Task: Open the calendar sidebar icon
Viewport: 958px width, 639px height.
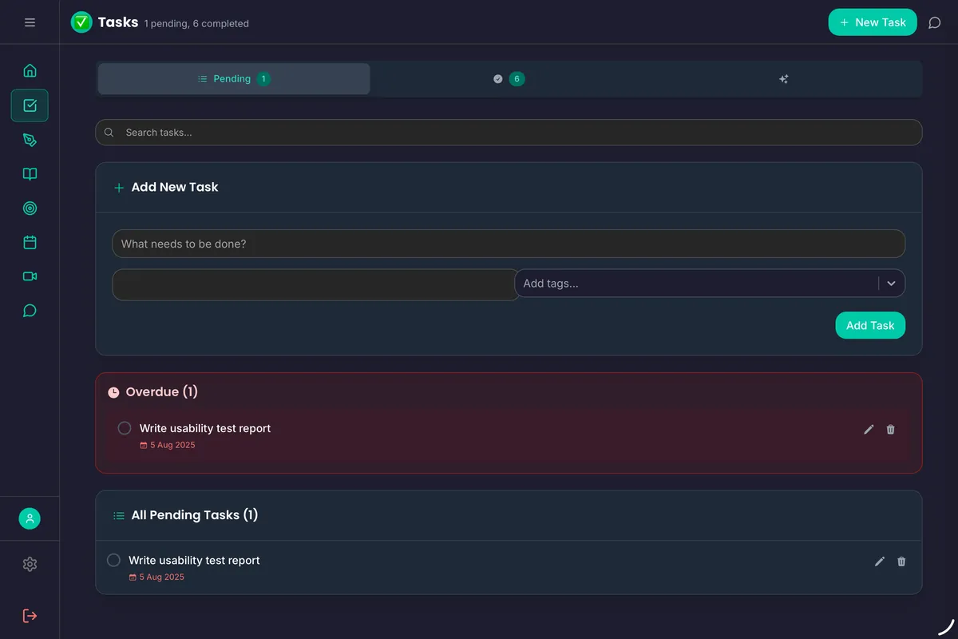Action: [30, 242]
